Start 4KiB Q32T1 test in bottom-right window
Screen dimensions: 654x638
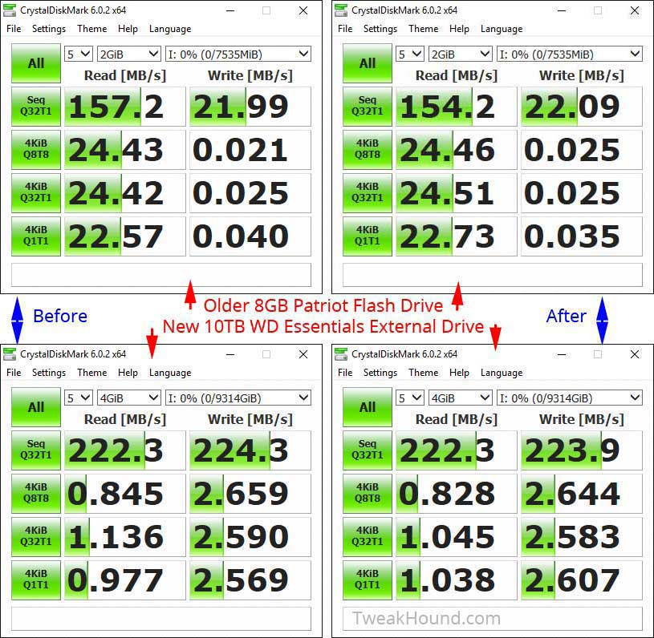click(x=367, y=537)
